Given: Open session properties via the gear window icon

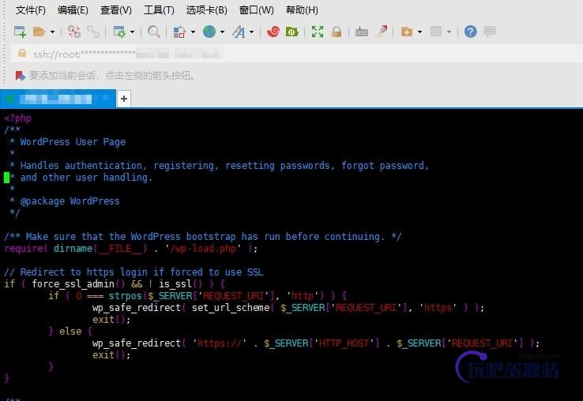Looking at the screenshot, I should coord(119,32).
